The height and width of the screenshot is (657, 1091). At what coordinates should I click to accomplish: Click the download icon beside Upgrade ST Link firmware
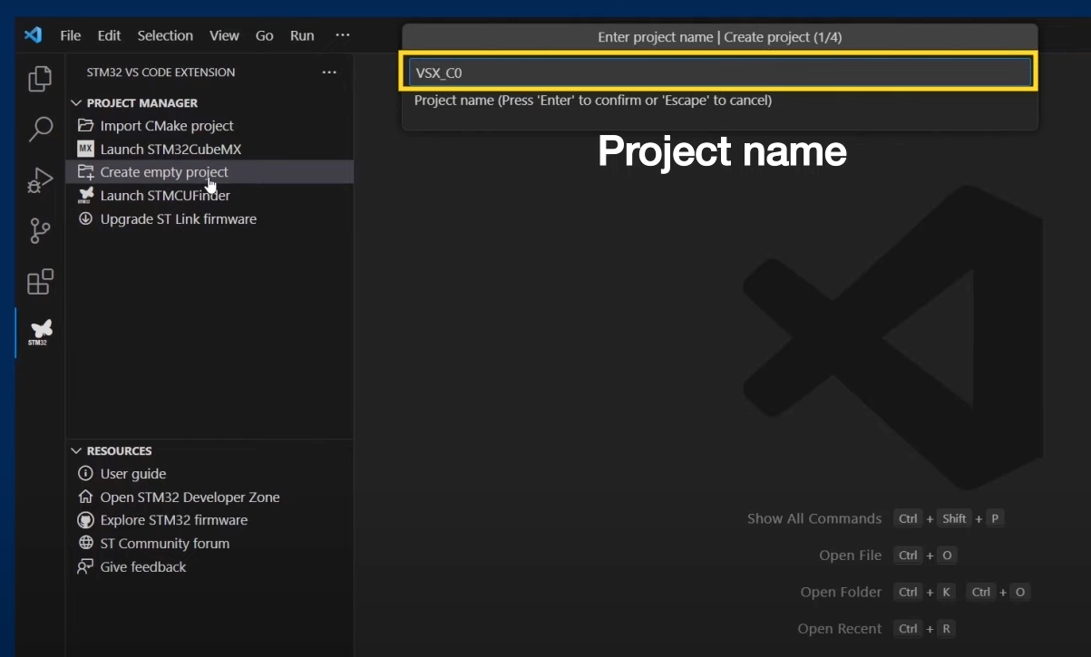point(85,219)
